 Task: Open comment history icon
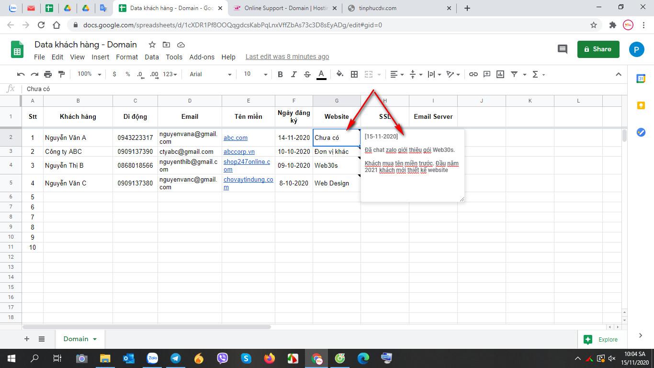click(563, 49)
